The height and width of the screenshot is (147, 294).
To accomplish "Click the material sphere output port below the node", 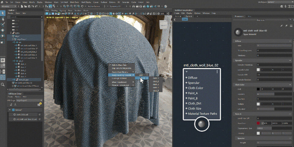I will 202,124.
